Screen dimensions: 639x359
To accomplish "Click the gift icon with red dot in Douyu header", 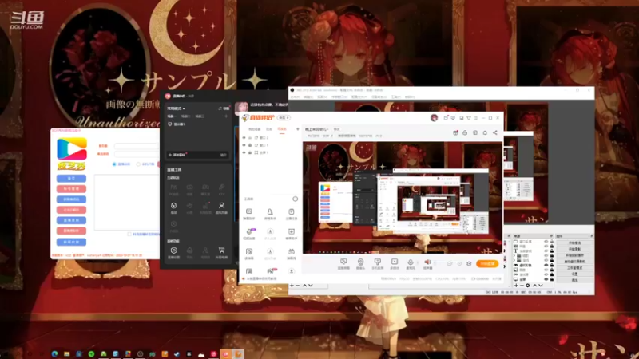I will 455,132.
